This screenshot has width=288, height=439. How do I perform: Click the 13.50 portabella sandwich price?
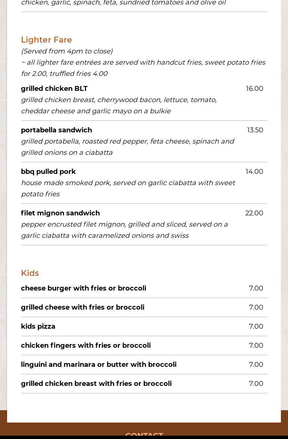click(x=255, y=130)
